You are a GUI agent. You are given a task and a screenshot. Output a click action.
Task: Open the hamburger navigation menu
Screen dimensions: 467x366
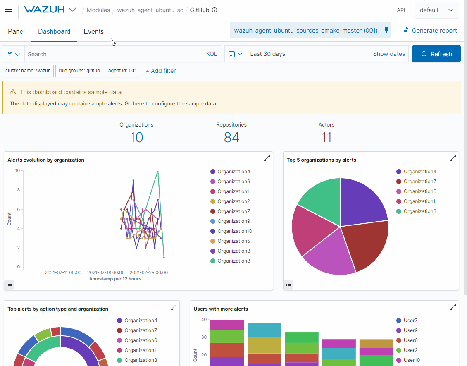click(9, 9)
